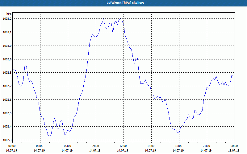
Task: Select the 1003,2 y-axis label
Action: 7,19
